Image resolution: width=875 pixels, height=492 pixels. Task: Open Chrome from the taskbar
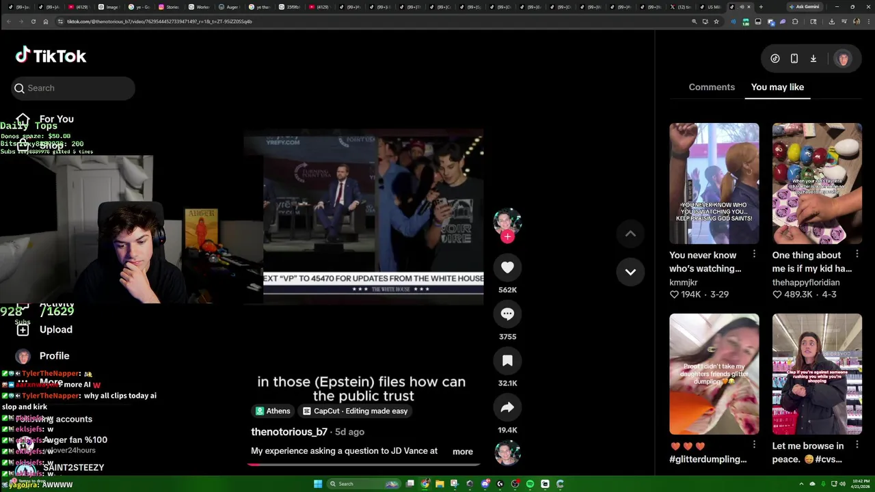[425, 484]
